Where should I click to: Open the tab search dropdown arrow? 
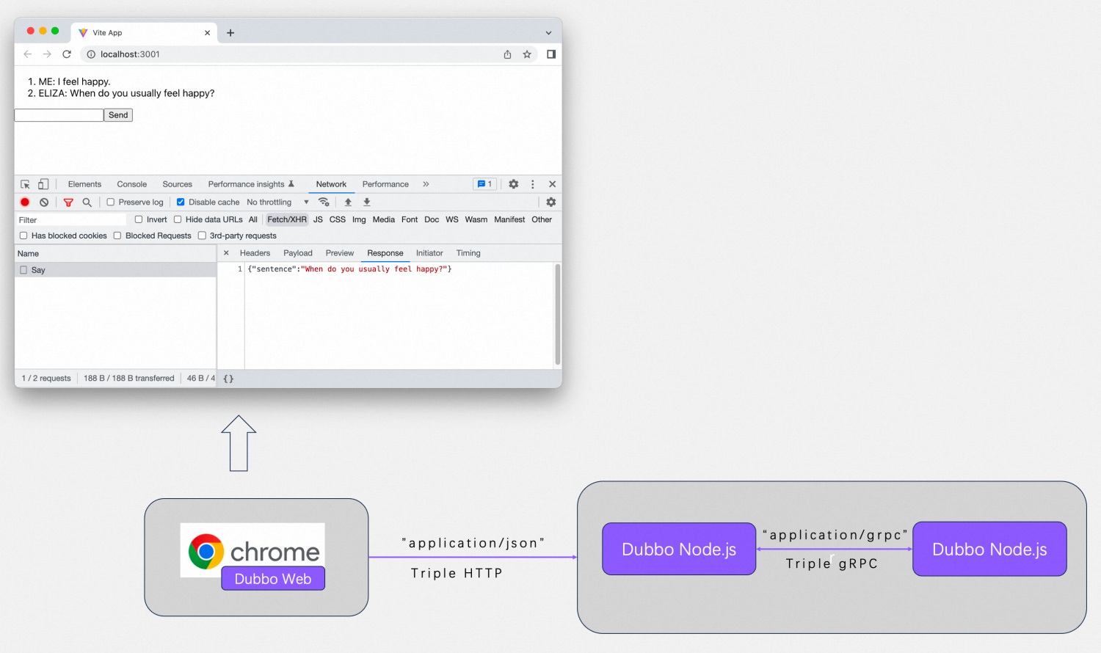coord(548,33)
